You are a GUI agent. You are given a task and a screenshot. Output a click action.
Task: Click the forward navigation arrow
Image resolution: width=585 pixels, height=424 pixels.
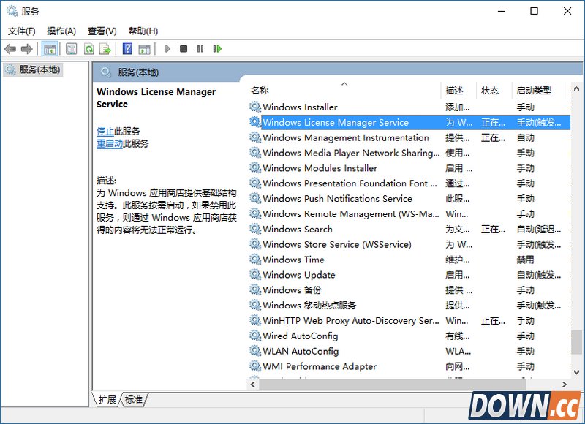(26, 49)
